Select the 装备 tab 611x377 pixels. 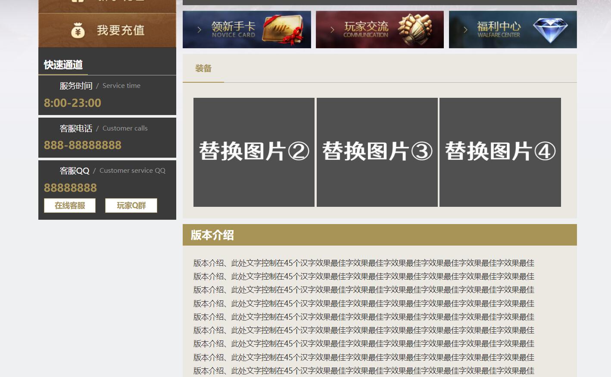[203, 69]
